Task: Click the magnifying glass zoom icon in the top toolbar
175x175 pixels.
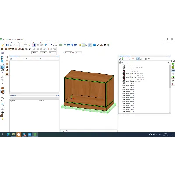Action: coord(65,45)
